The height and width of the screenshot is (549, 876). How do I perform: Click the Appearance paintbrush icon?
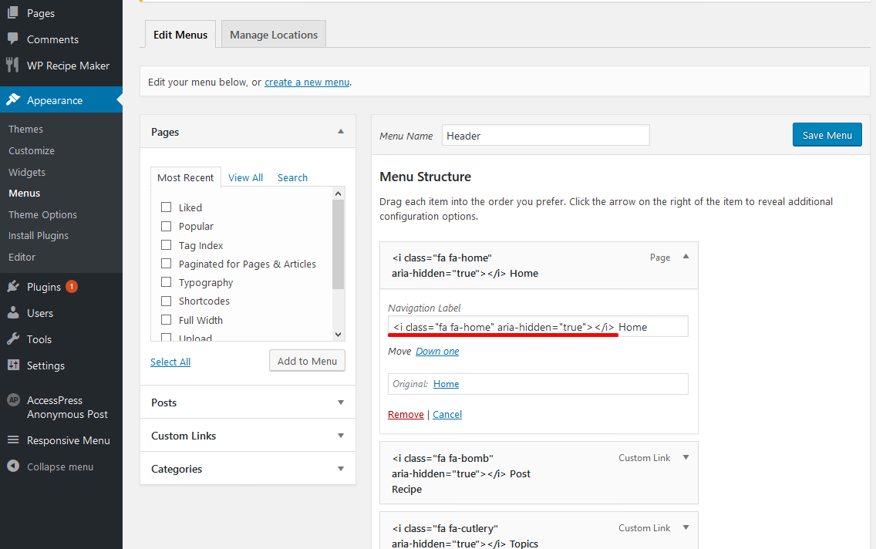[x=13, y=100]
